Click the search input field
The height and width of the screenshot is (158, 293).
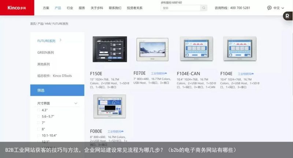point(181,8)
